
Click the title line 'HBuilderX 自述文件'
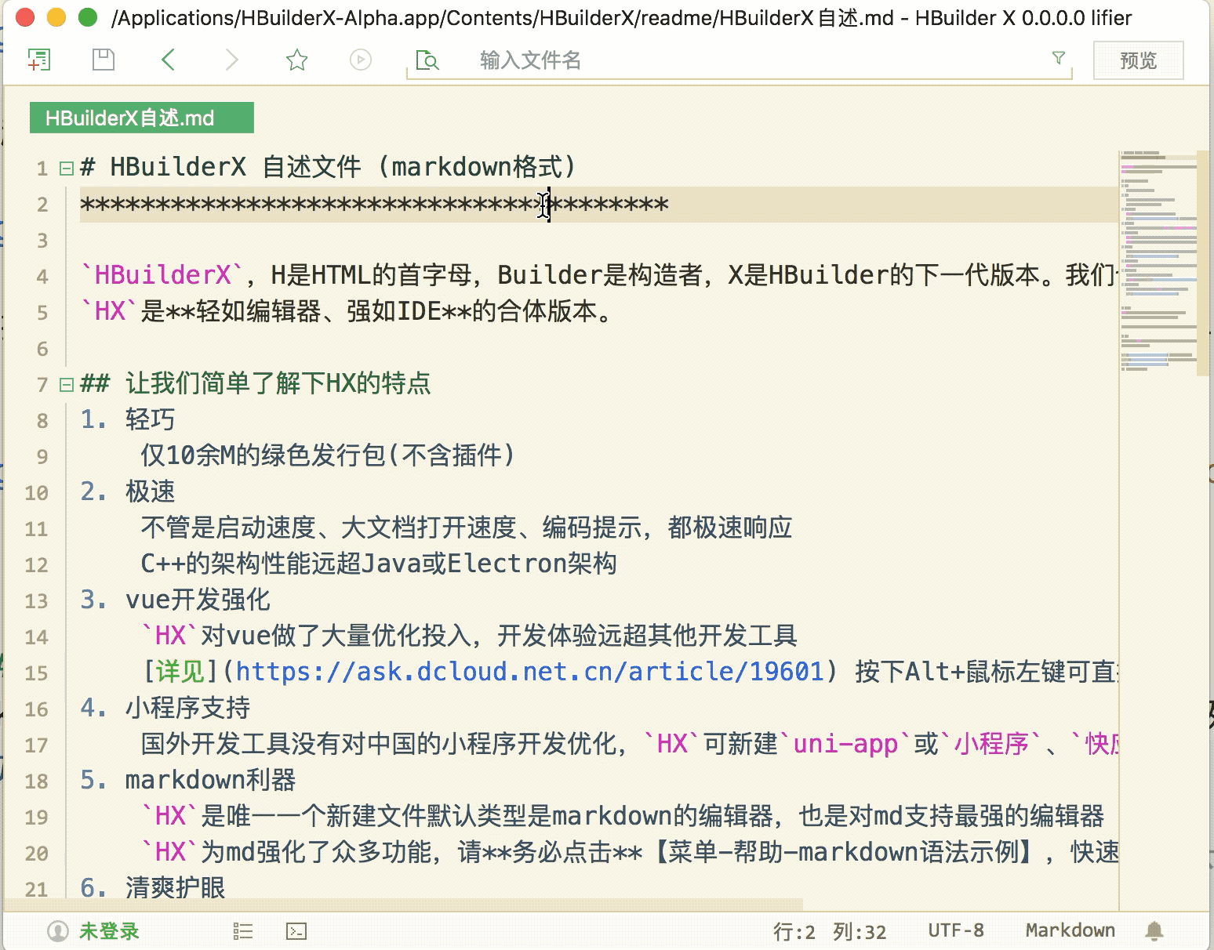coord(235,167)
